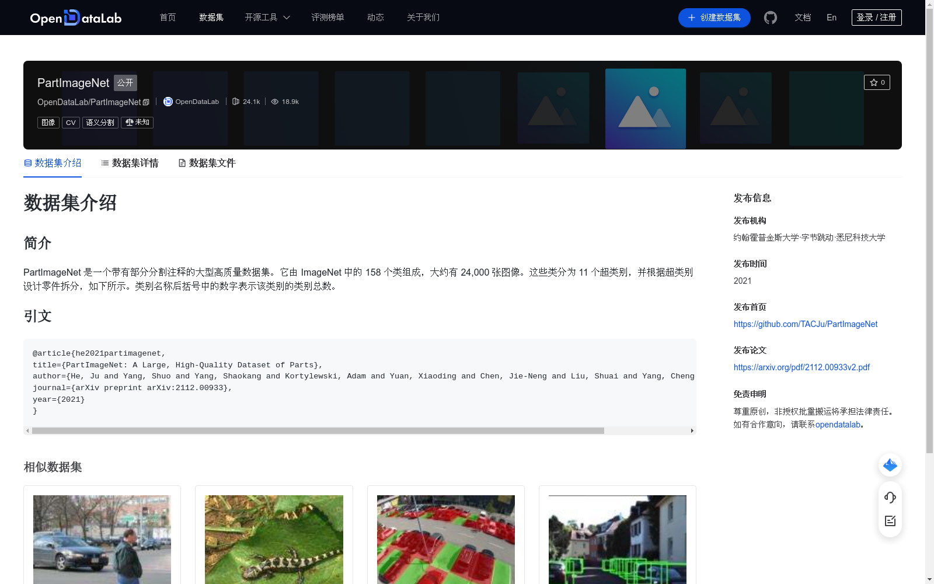Image resolution: width=934 pixels, height=584 pixels.
Task: Click the CV tag
Action: 71,123
